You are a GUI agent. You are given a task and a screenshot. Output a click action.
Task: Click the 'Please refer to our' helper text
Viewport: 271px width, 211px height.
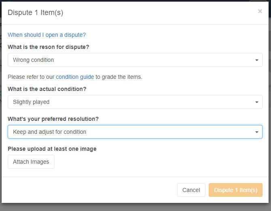31,77
